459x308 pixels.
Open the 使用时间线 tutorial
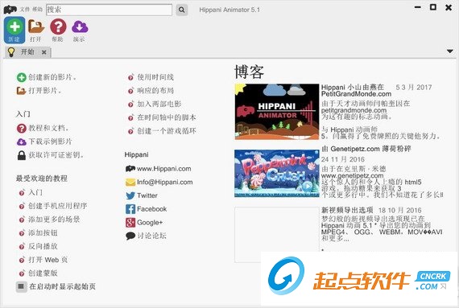155,77
